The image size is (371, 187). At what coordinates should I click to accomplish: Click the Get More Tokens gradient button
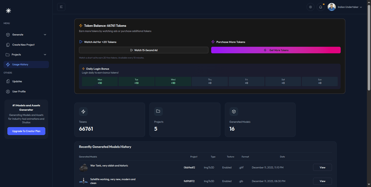(276, 50)
